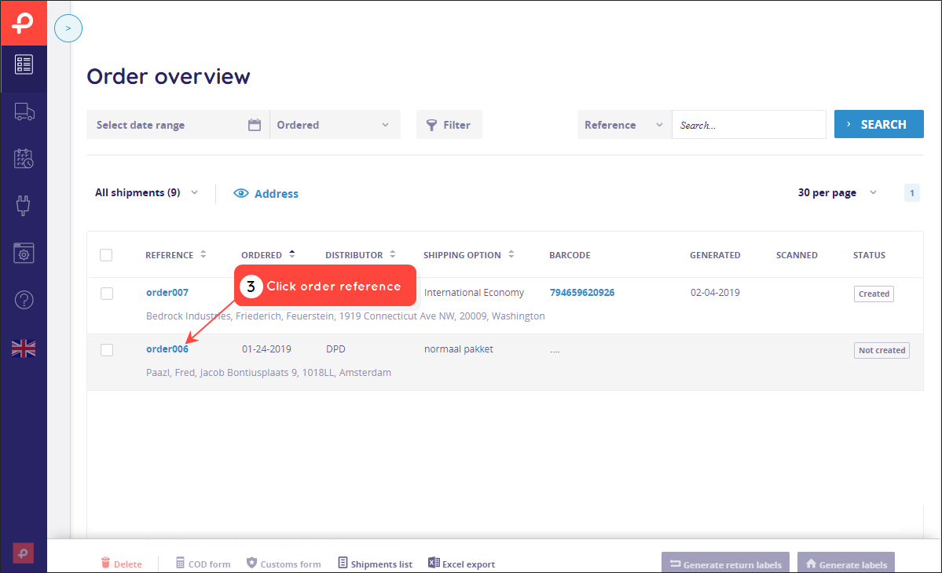Open the calendar schedule icon in sidebar
This screenshot has width=942, height=573.
click(x=24, y=159)
